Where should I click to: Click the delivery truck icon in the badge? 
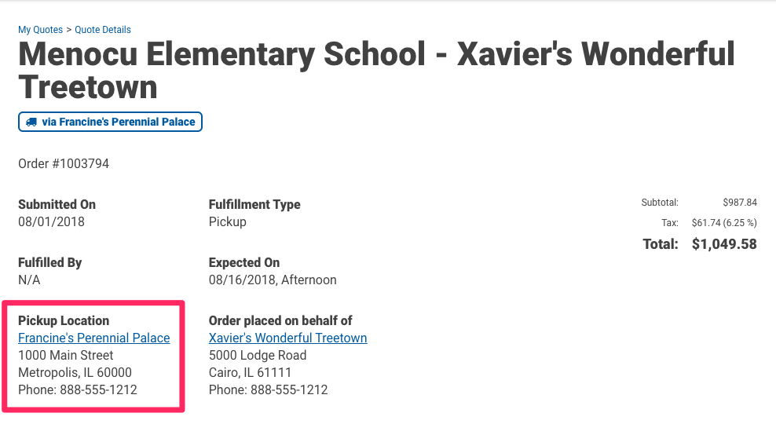[x=31, y=122]
